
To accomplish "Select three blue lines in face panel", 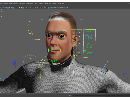I will tap(93, 55).
